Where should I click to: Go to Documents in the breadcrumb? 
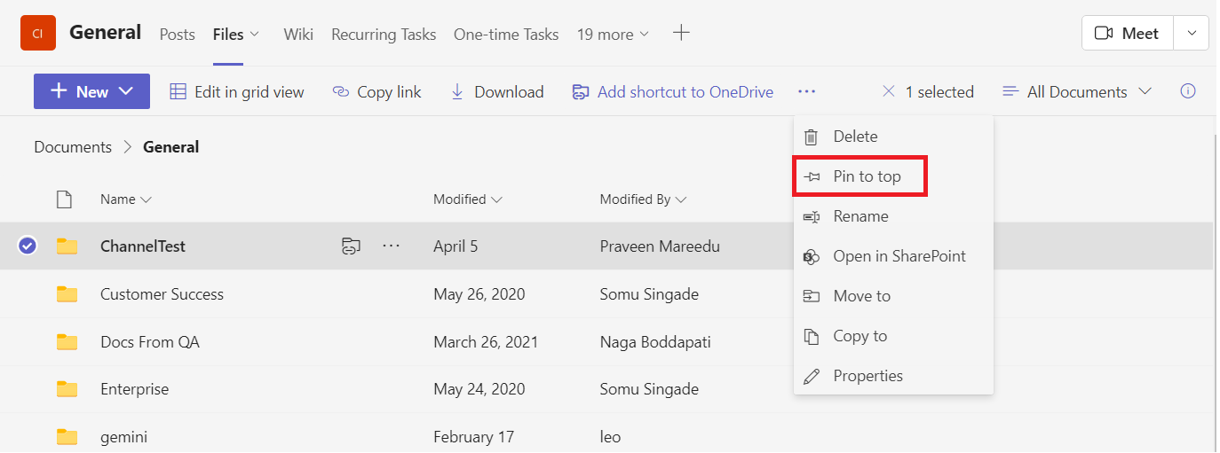(x=73, y=147)
